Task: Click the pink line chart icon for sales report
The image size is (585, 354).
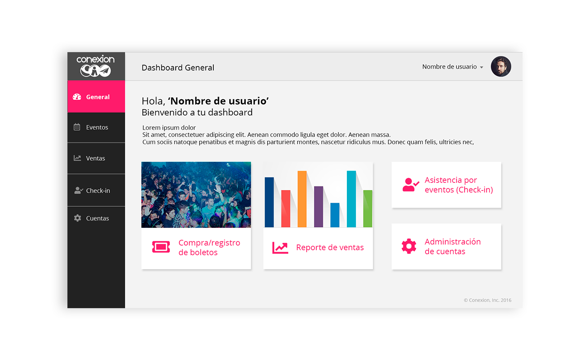Action: (x=280, y=248)
